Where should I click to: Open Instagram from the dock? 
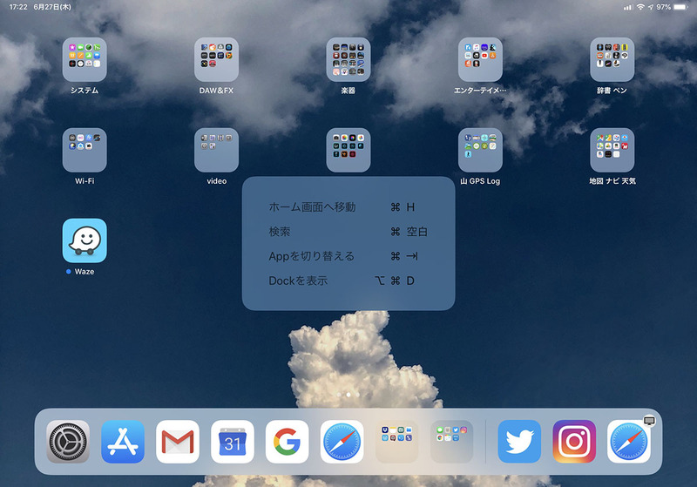[x=574, y=442]
